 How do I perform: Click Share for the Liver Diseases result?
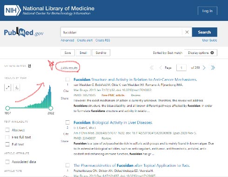click(65, 141)
